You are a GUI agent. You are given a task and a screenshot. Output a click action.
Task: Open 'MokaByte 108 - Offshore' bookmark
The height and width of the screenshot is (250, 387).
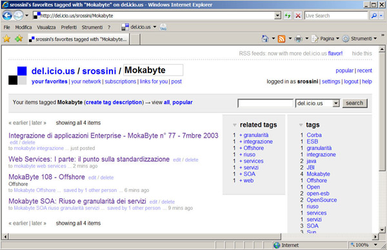[46, 177]
